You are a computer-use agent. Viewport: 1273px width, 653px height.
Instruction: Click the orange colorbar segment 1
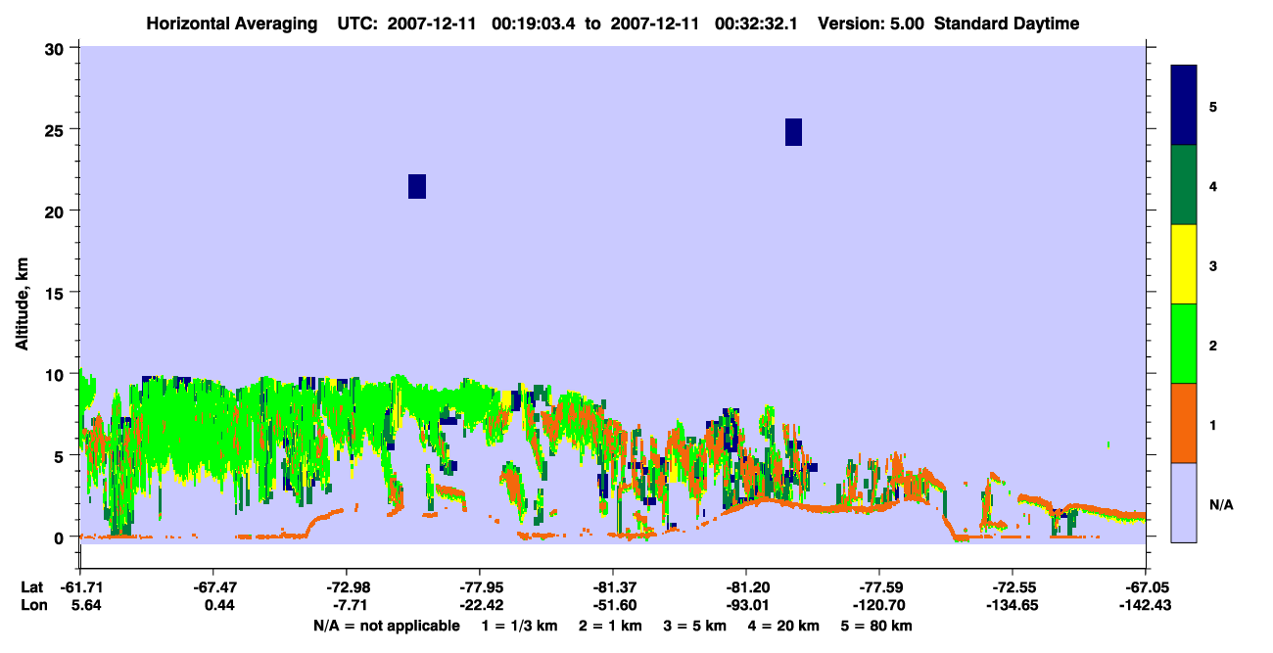1184,423
